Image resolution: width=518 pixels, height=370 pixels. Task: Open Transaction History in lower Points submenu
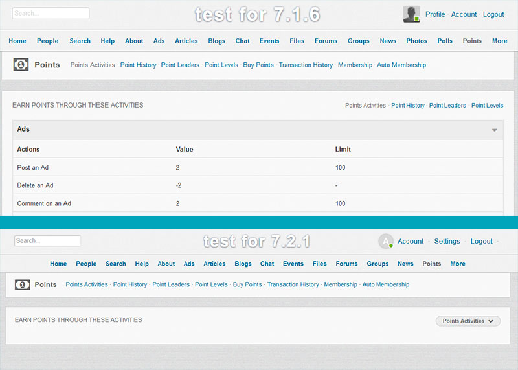(293, 284)
